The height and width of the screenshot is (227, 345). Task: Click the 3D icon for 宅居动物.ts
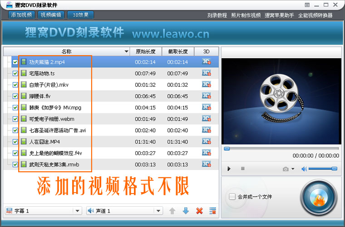coord(207,73)
